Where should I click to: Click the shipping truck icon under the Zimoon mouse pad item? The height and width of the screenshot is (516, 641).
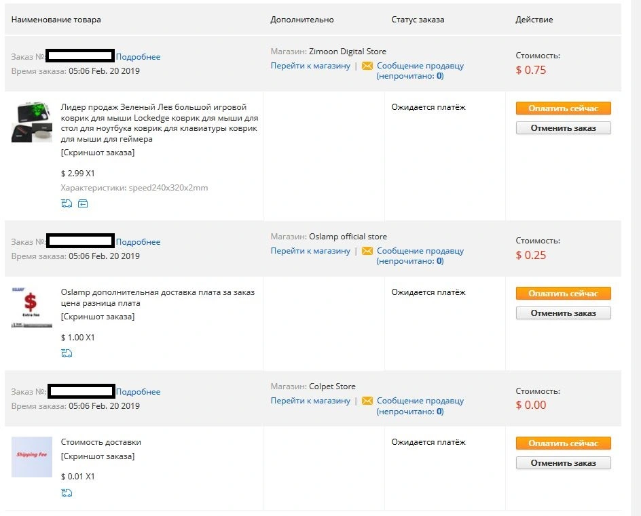(67, 203)
